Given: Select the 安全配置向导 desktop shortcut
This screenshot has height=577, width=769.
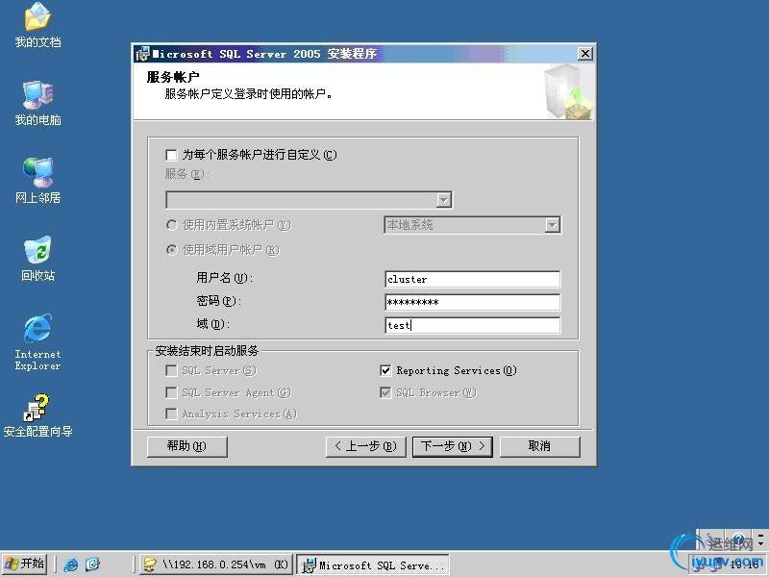Looking at the screenshot, I should pos(37,415).
